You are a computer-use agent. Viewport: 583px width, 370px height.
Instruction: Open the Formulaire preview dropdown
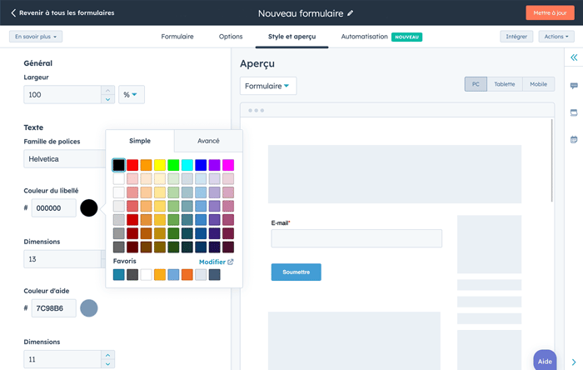coord(267,86)
